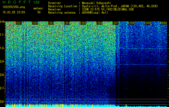
Task: Click the 2356 time marker
Action: tap(99, 23)
